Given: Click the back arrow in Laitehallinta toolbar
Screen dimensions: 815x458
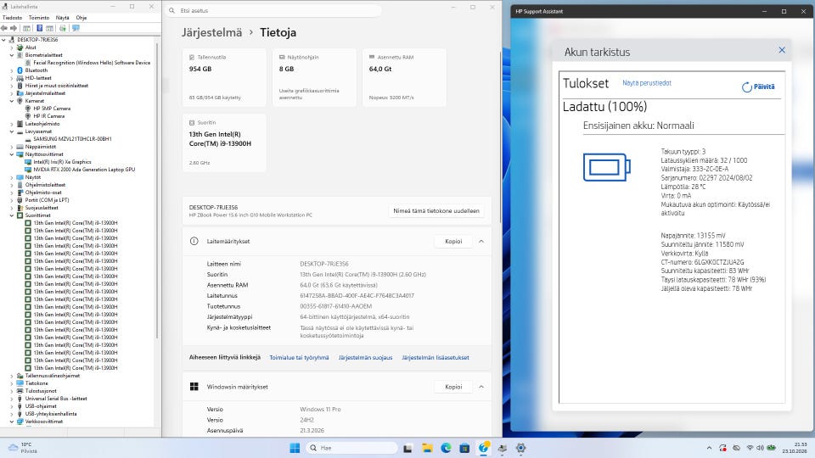Looking at the screenshot, I should (4, 28).
